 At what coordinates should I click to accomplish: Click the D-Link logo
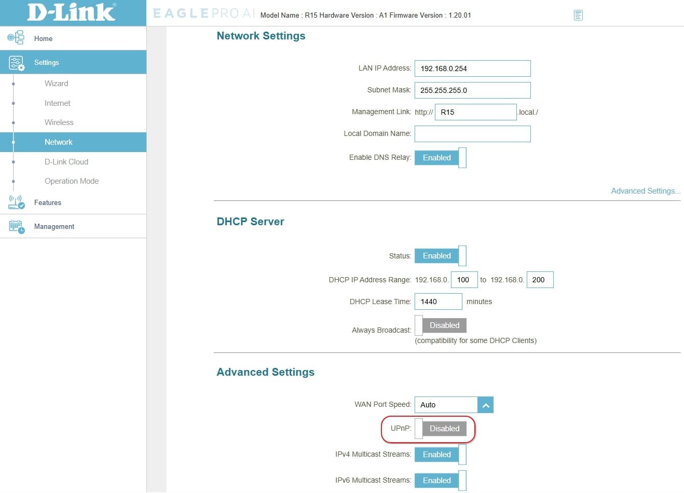pyautogui.click(x=72, y=12)
